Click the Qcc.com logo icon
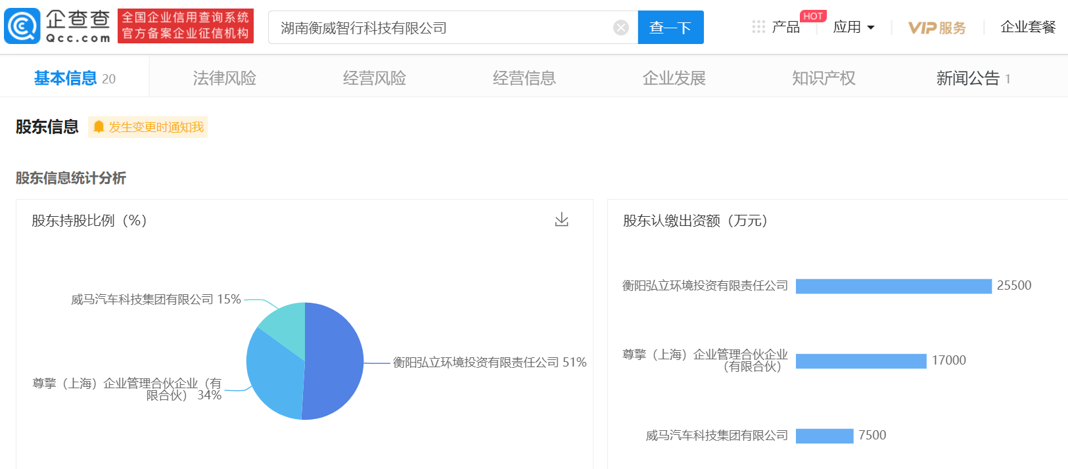 point(22,26)
